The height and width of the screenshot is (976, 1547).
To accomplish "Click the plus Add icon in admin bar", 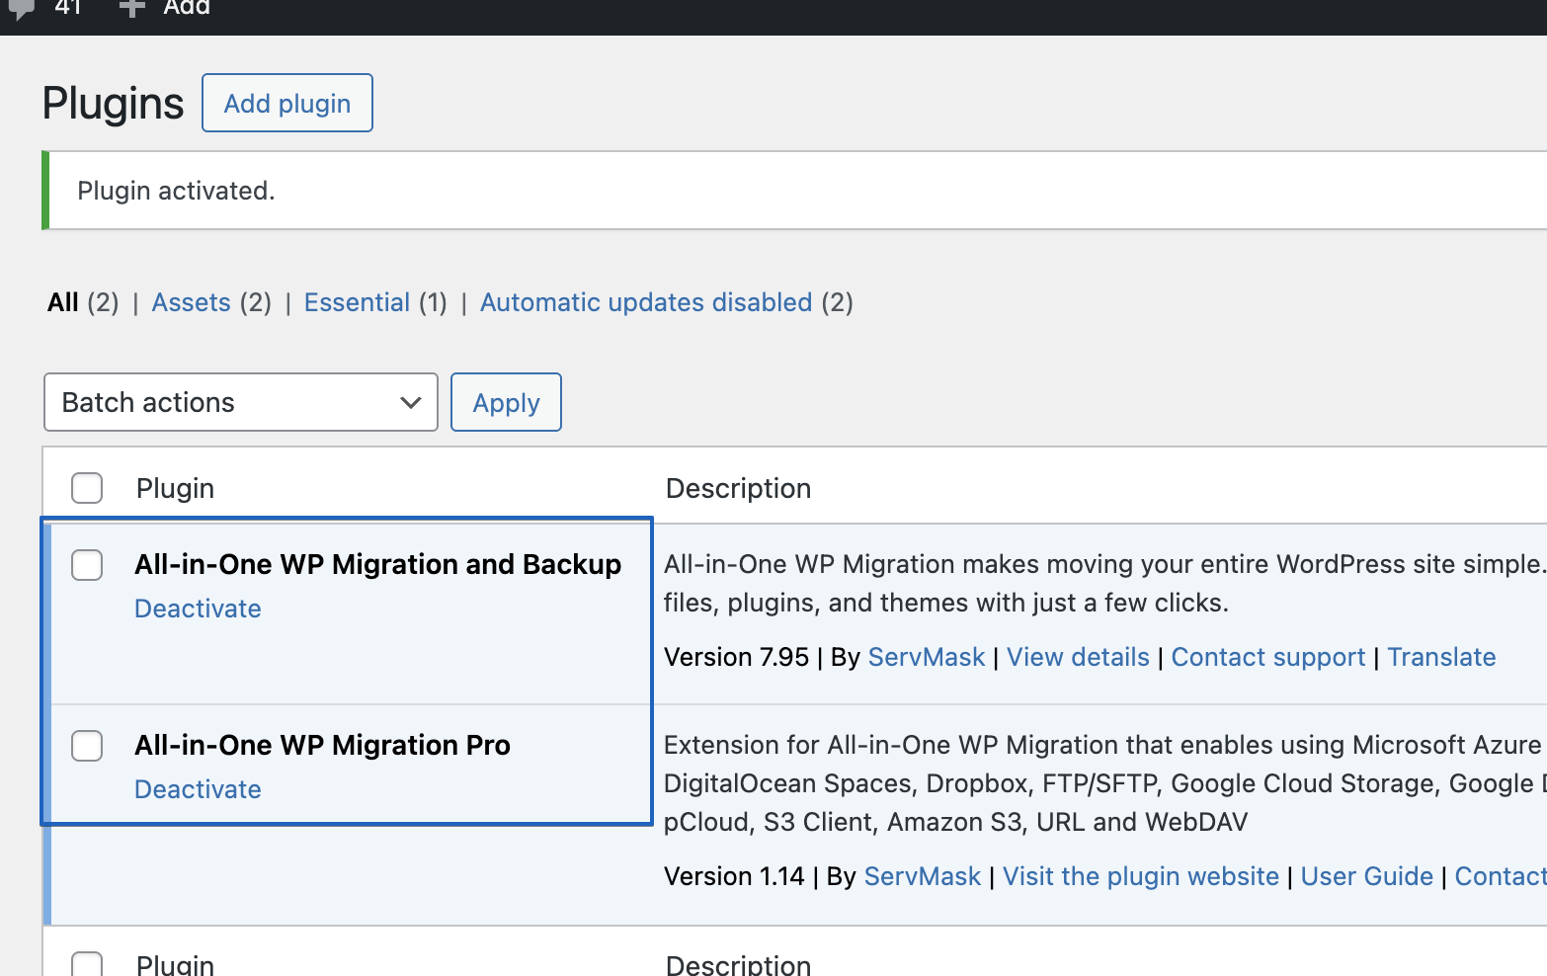I will point(132,9).
